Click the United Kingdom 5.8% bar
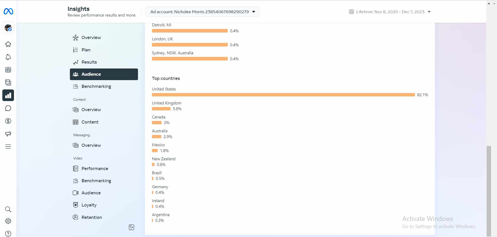This screenshot has width=497, height=237. coord(161,109)
